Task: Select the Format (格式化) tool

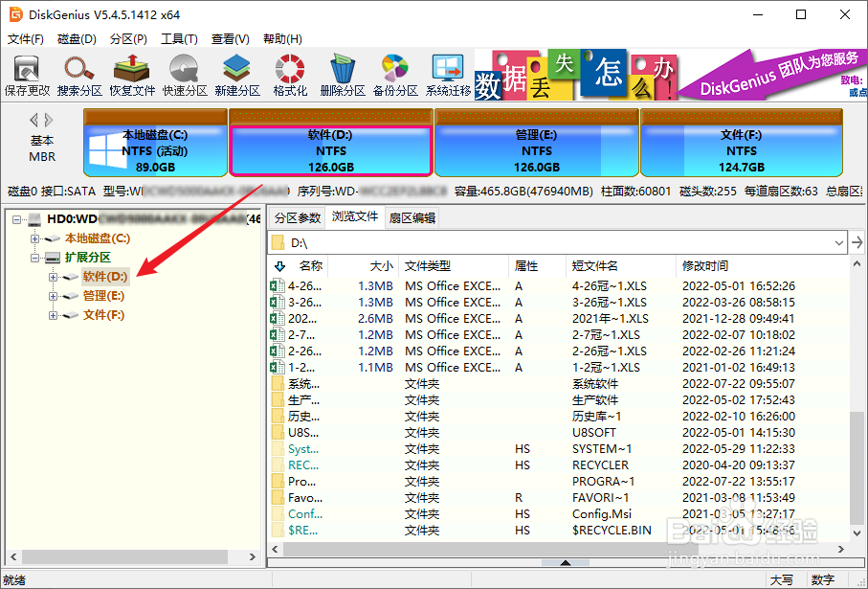Action: click(290, 76)
